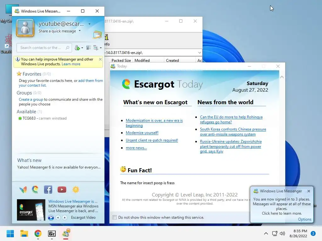Dismiss the improve Messenger banner
322x241 pixels.
coord(100,59)
